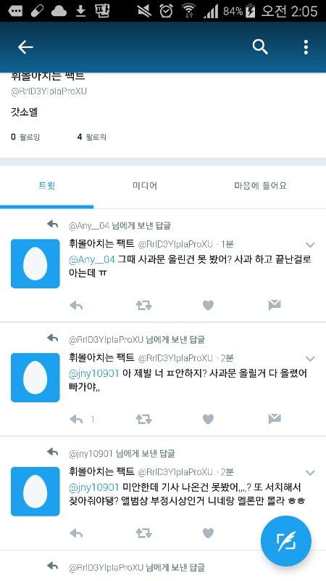This screenshot has height=581, width=326.
Task: Tap the back arrow in header
Action: point(25,47)
